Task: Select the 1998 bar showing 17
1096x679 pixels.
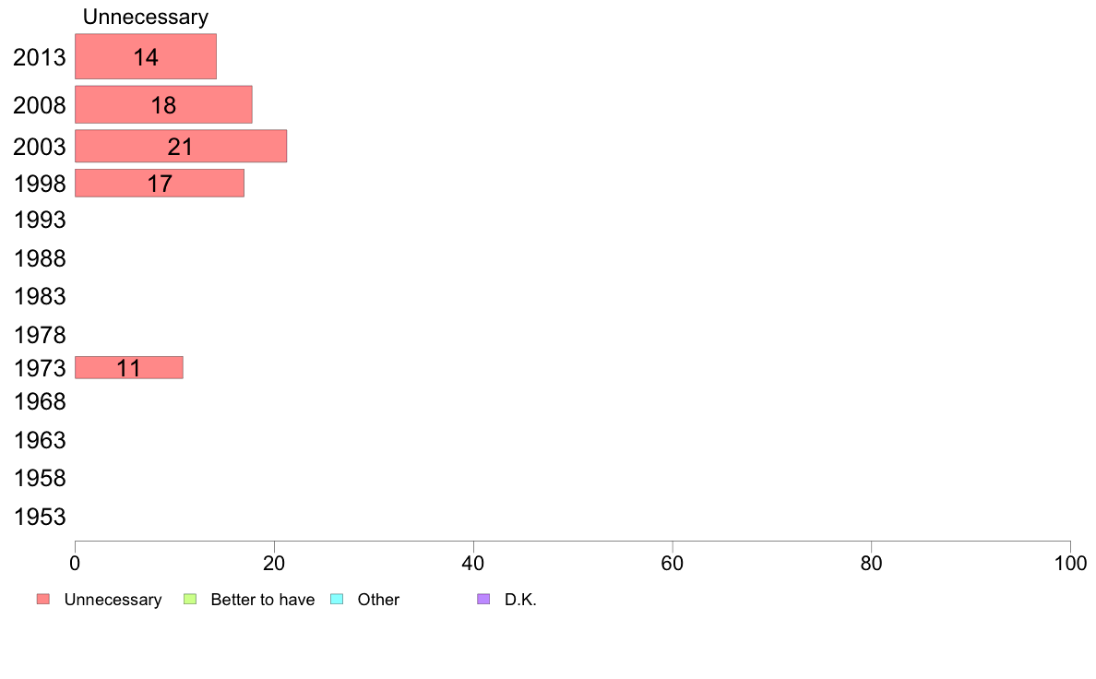Action: tap(160, 184)
